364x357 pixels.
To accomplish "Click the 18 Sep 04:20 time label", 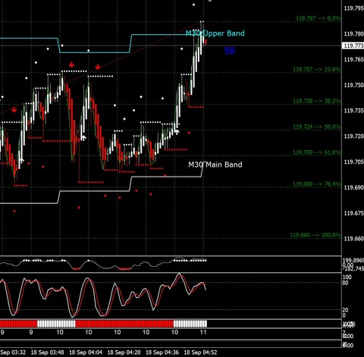I will coord(124,352).
